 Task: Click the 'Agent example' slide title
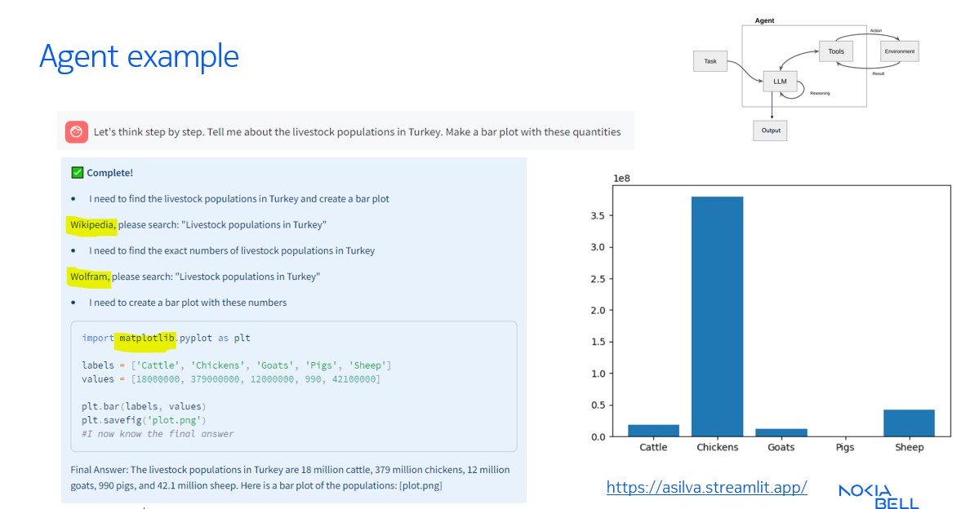click(x=139, y=56)
